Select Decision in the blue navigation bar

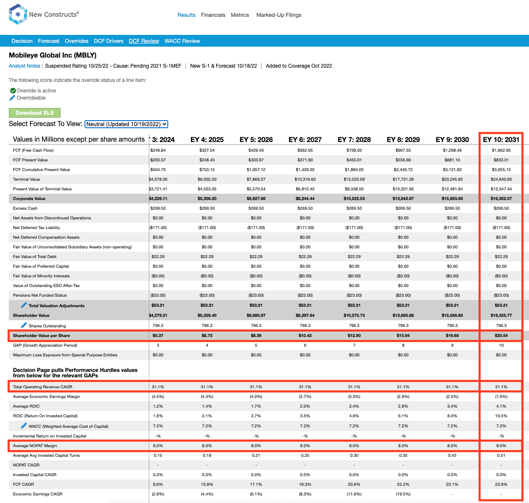coord(22,41)
